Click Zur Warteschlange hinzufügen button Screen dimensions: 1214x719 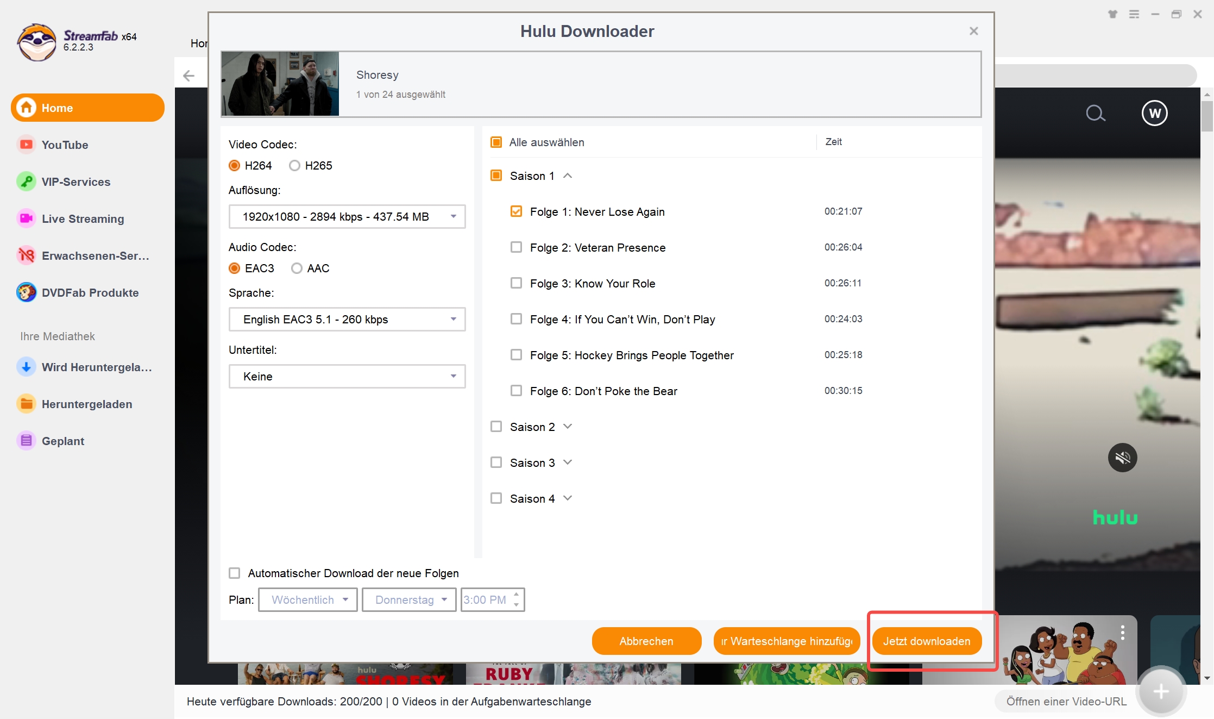tap(787, 641)
